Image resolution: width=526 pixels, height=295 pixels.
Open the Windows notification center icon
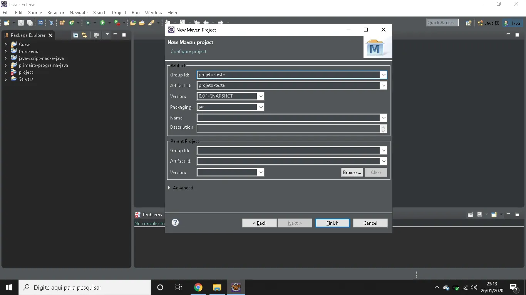514,287
